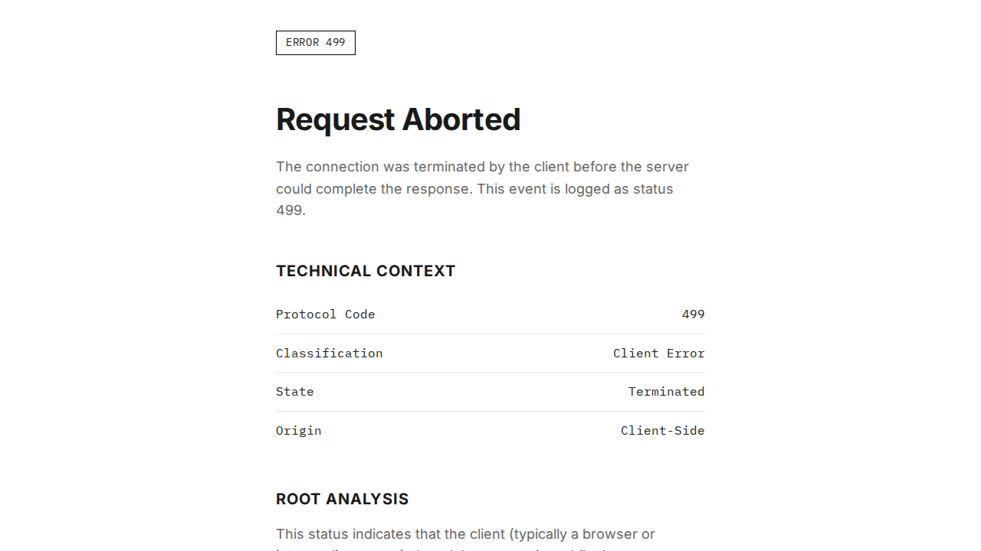981x551 pixels.
Task: Select the Protocol Code label
Action: coord(325,315)
